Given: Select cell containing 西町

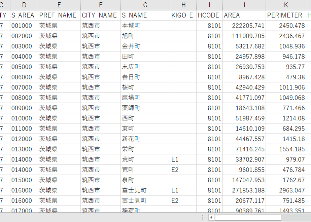Looking at the screenshot, I should (x=145, y=118).
